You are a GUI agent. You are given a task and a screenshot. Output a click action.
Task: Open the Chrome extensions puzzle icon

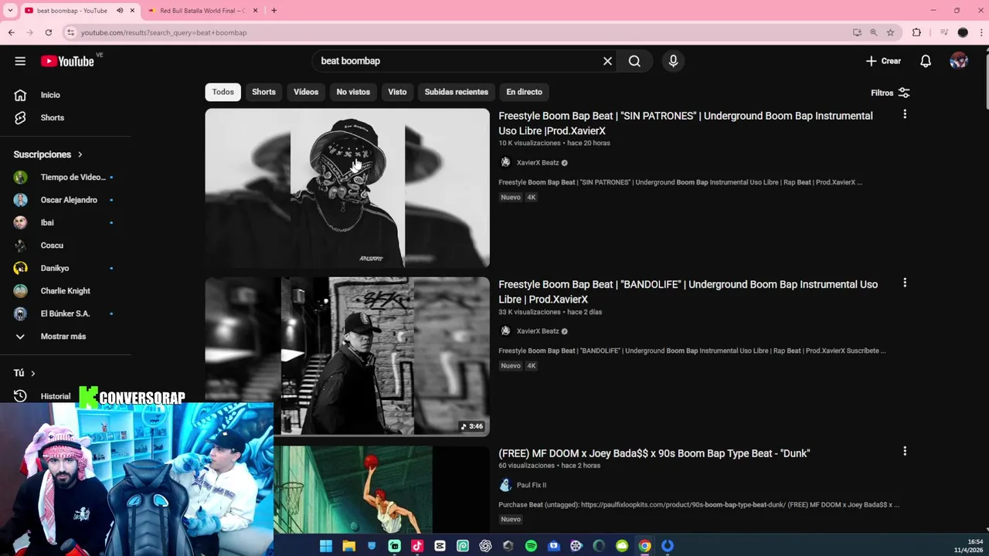click(916, 32)
